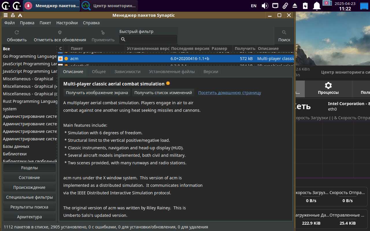The width and height of the screenshot is (370, 231).
Task: Click the battery power tray icon
Action: point(305,6)
